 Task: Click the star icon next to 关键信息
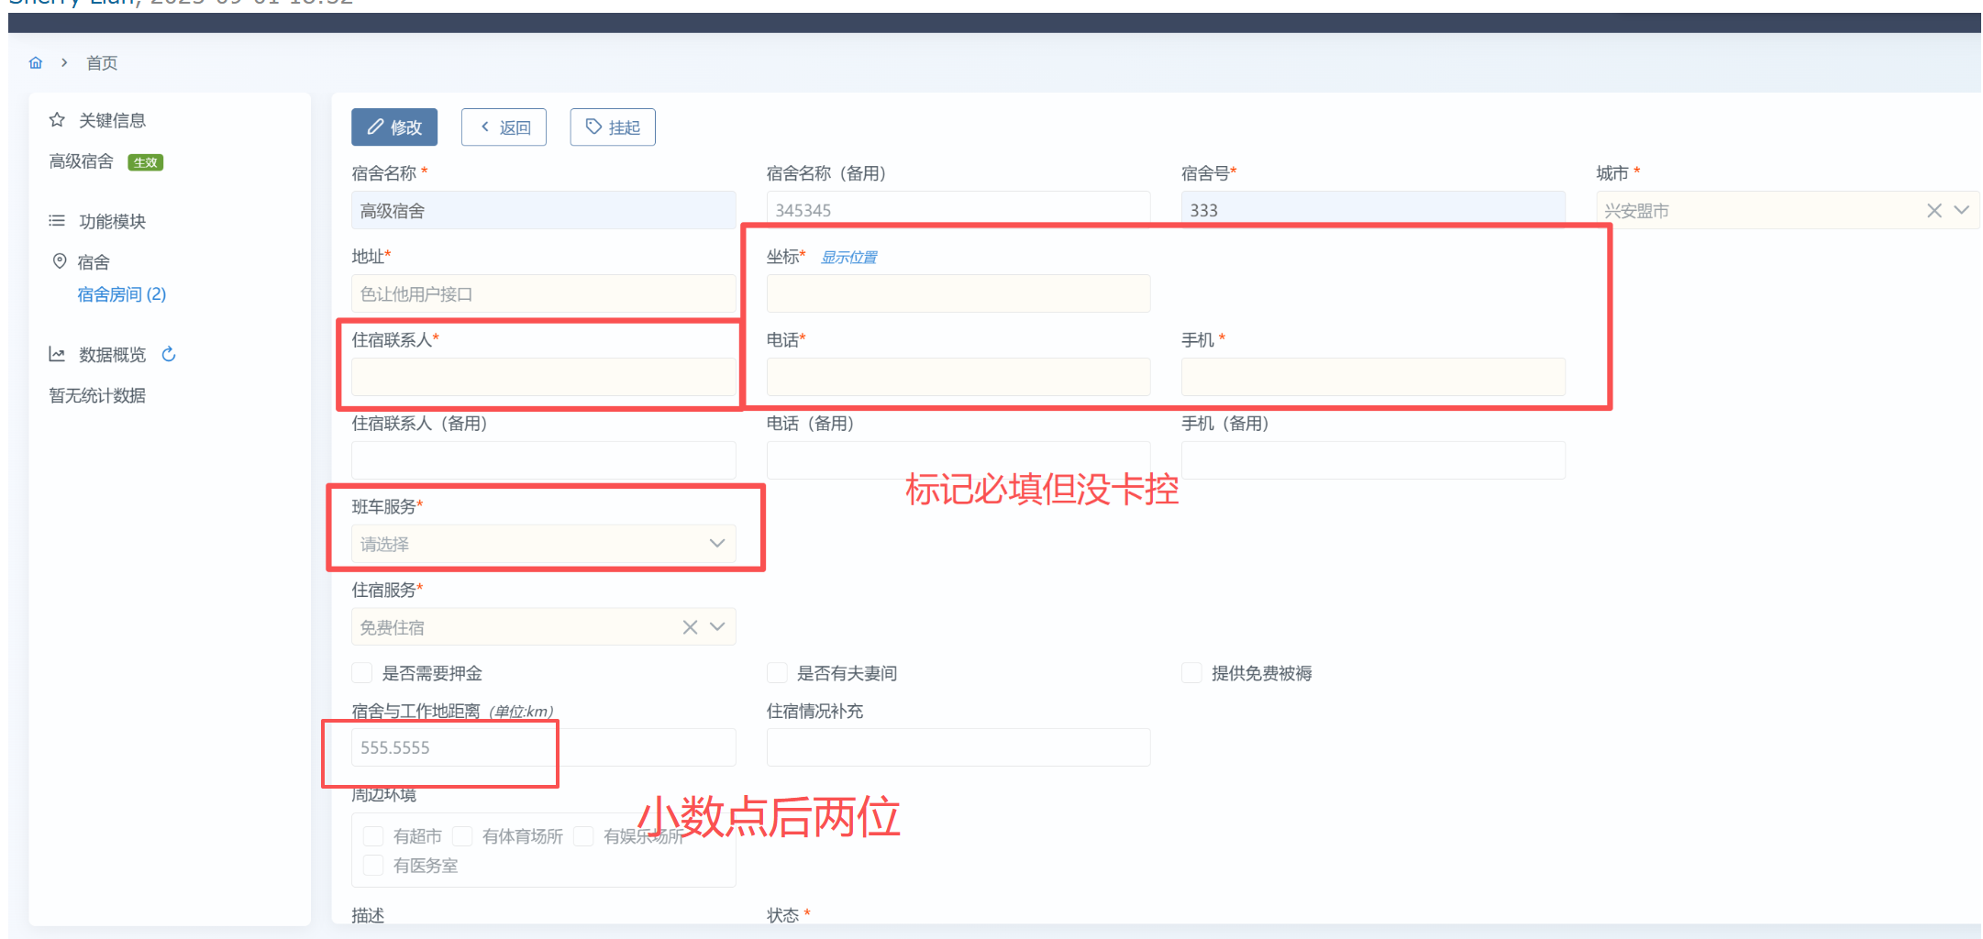pyautogui.click(x=57, y=120)
